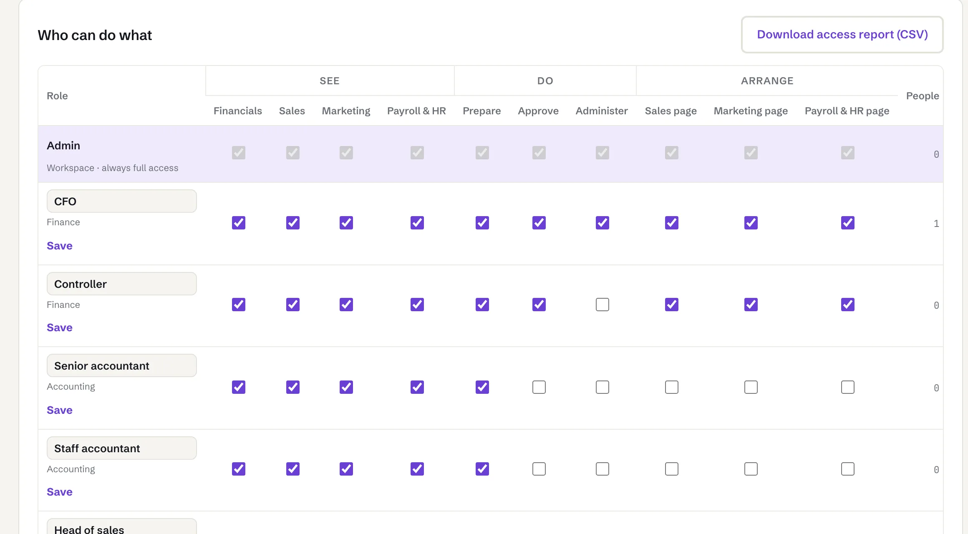Click the CFO people count '1'
This screenshot has width=968, height=534.
click(x=936, y=224)
